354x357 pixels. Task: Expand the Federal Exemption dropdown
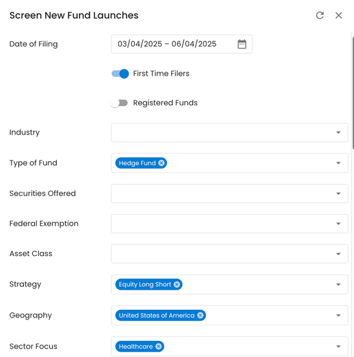(229, 224)
